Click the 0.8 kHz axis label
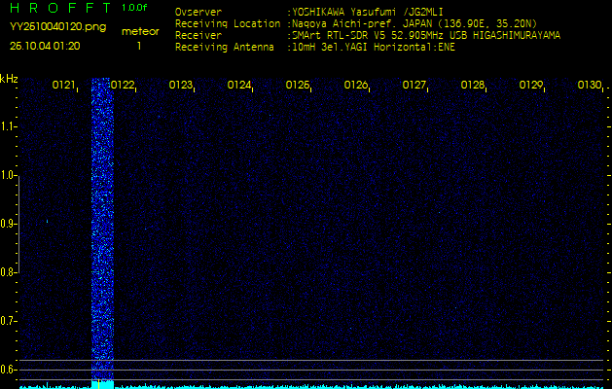The height and width of the screenshot is (389, 612). point(7,272)
